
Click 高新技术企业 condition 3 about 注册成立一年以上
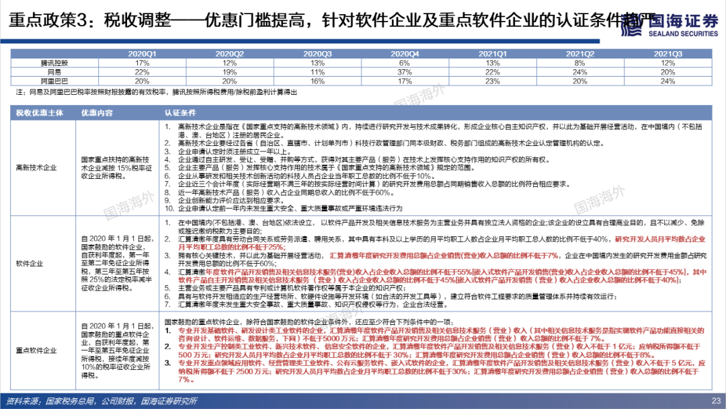tap(229, 151)
